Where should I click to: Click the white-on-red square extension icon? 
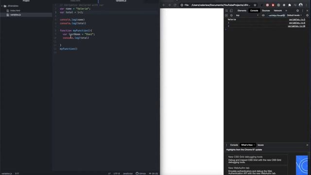point(267,5)
